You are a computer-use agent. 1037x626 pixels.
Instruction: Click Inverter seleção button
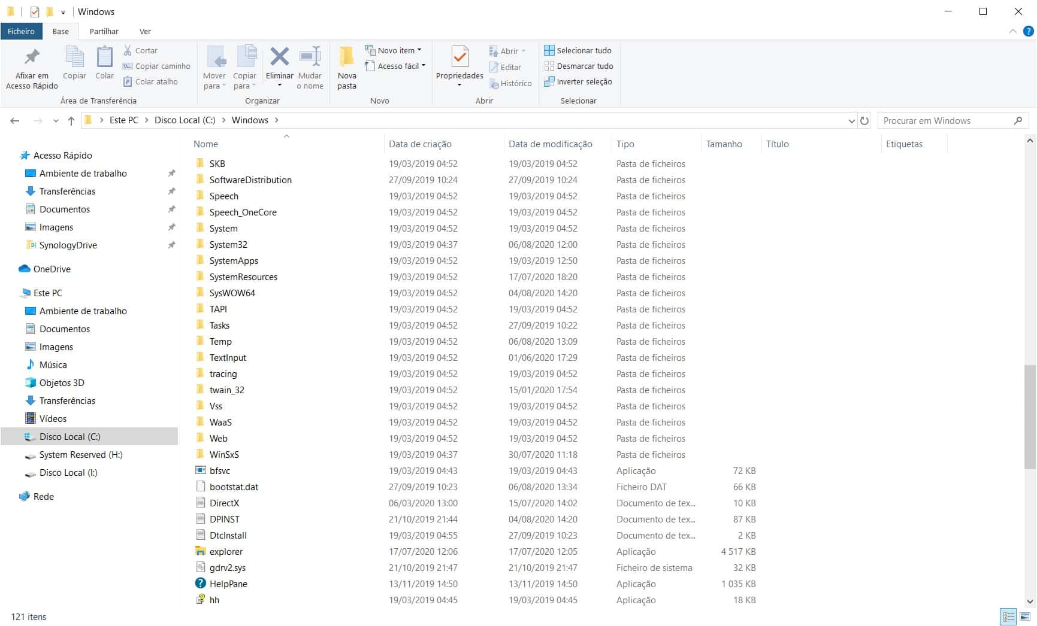(x=578, y=81)
